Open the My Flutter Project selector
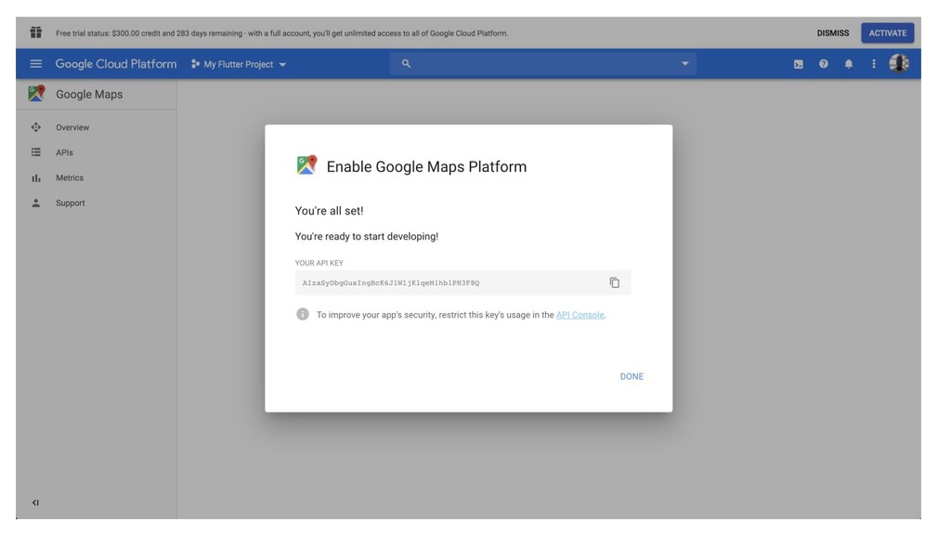The width and height of the screenshot is (951, 535). click(x=239, y=64)
